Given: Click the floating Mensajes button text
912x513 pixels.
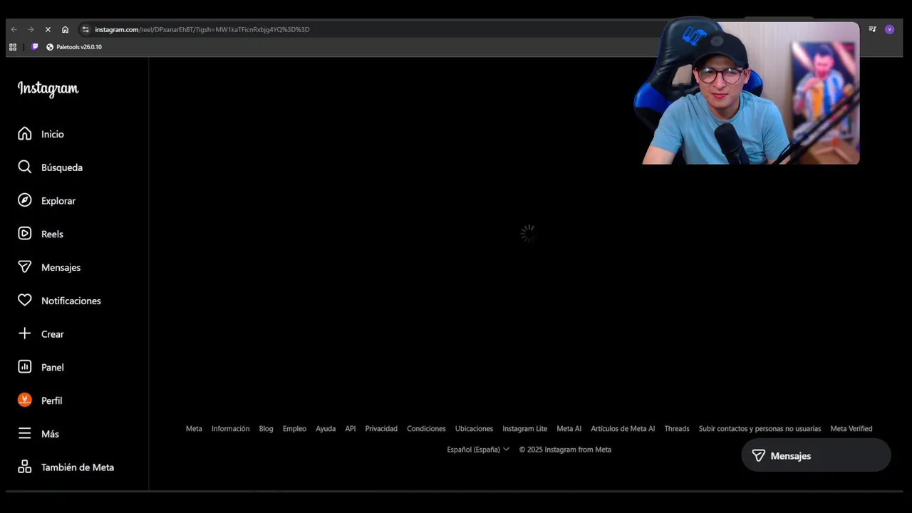Looking at the screenshot, I should click(x=791, y=456).
